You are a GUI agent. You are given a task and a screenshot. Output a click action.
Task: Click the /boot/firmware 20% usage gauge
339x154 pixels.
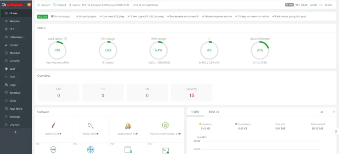260,50
